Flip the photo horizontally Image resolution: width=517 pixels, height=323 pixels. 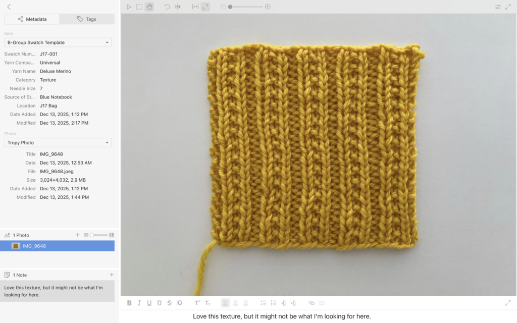pyautogui.click(x=177, y=7)
